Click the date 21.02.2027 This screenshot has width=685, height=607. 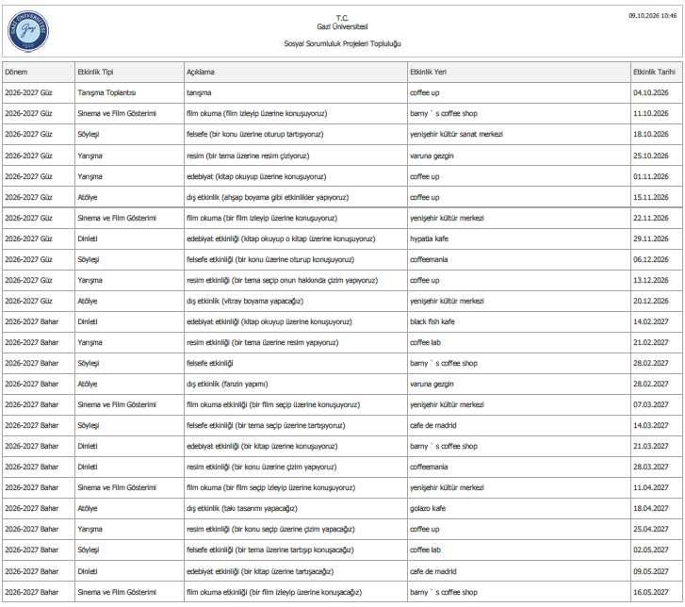pos(650,342)
